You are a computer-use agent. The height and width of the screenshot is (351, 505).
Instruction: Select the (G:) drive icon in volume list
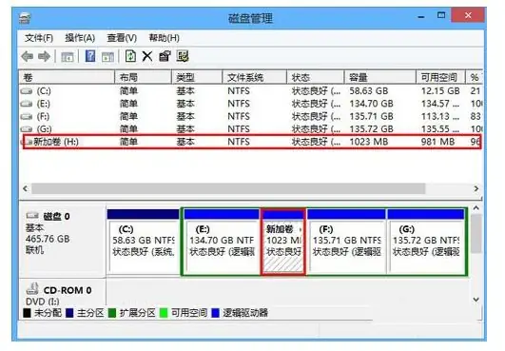pos(27,129)
